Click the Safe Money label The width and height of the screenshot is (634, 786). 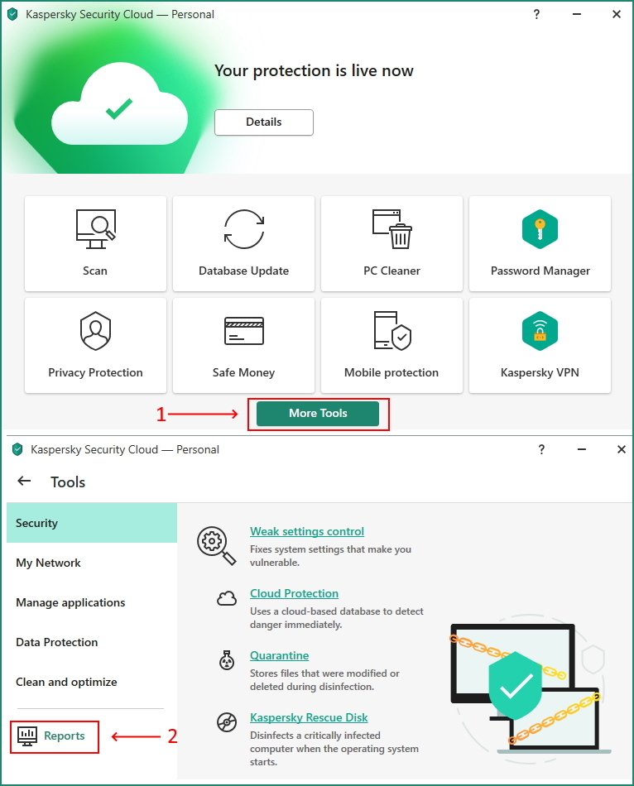(x=243, y=373)
